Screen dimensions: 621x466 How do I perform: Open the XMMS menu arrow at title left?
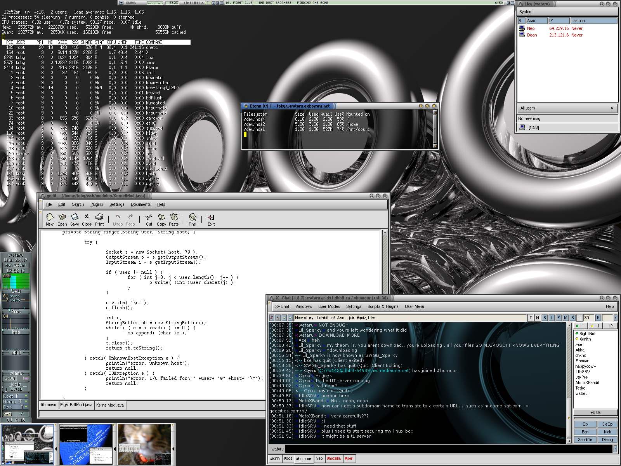coord(121,3)
